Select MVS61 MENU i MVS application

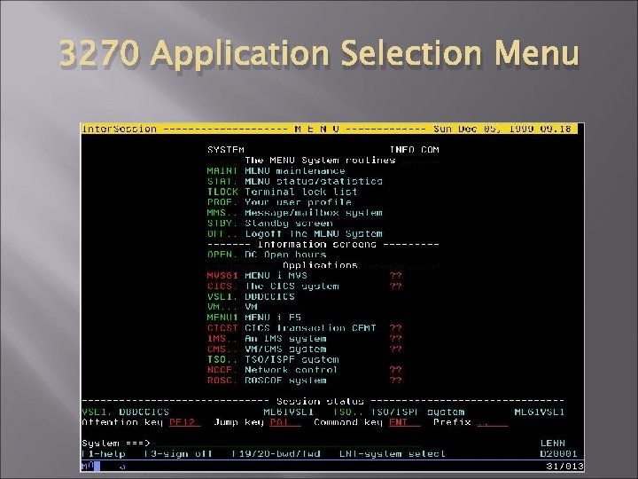pyautogui.click(x=304, y=276)
